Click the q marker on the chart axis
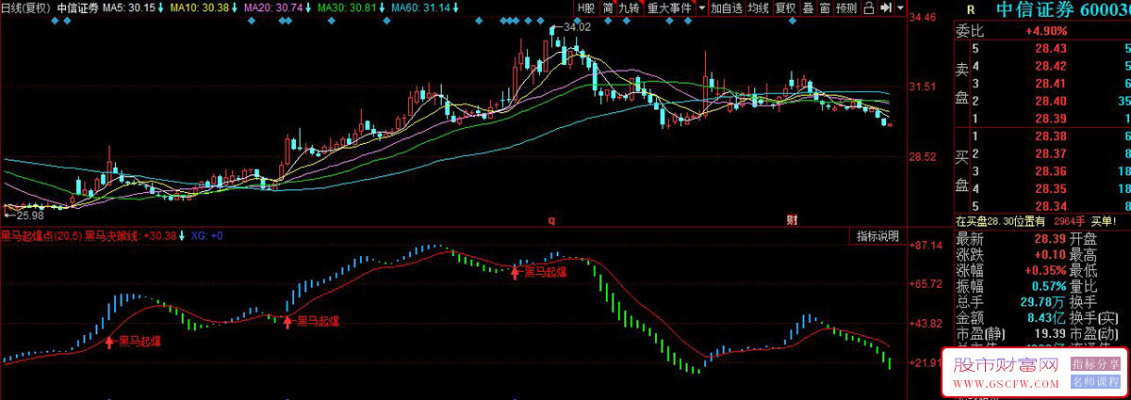 552,220
